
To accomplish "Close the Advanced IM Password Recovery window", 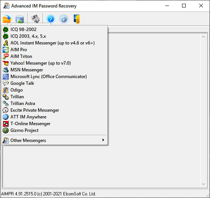I will [201, 6].
